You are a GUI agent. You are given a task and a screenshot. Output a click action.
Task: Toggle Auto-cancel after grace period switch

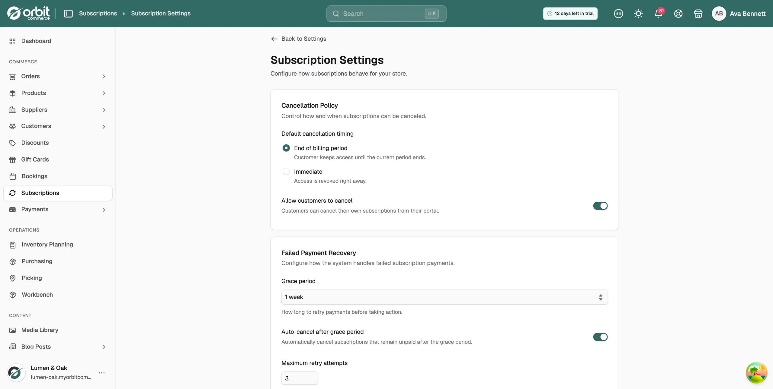point(600,337)
